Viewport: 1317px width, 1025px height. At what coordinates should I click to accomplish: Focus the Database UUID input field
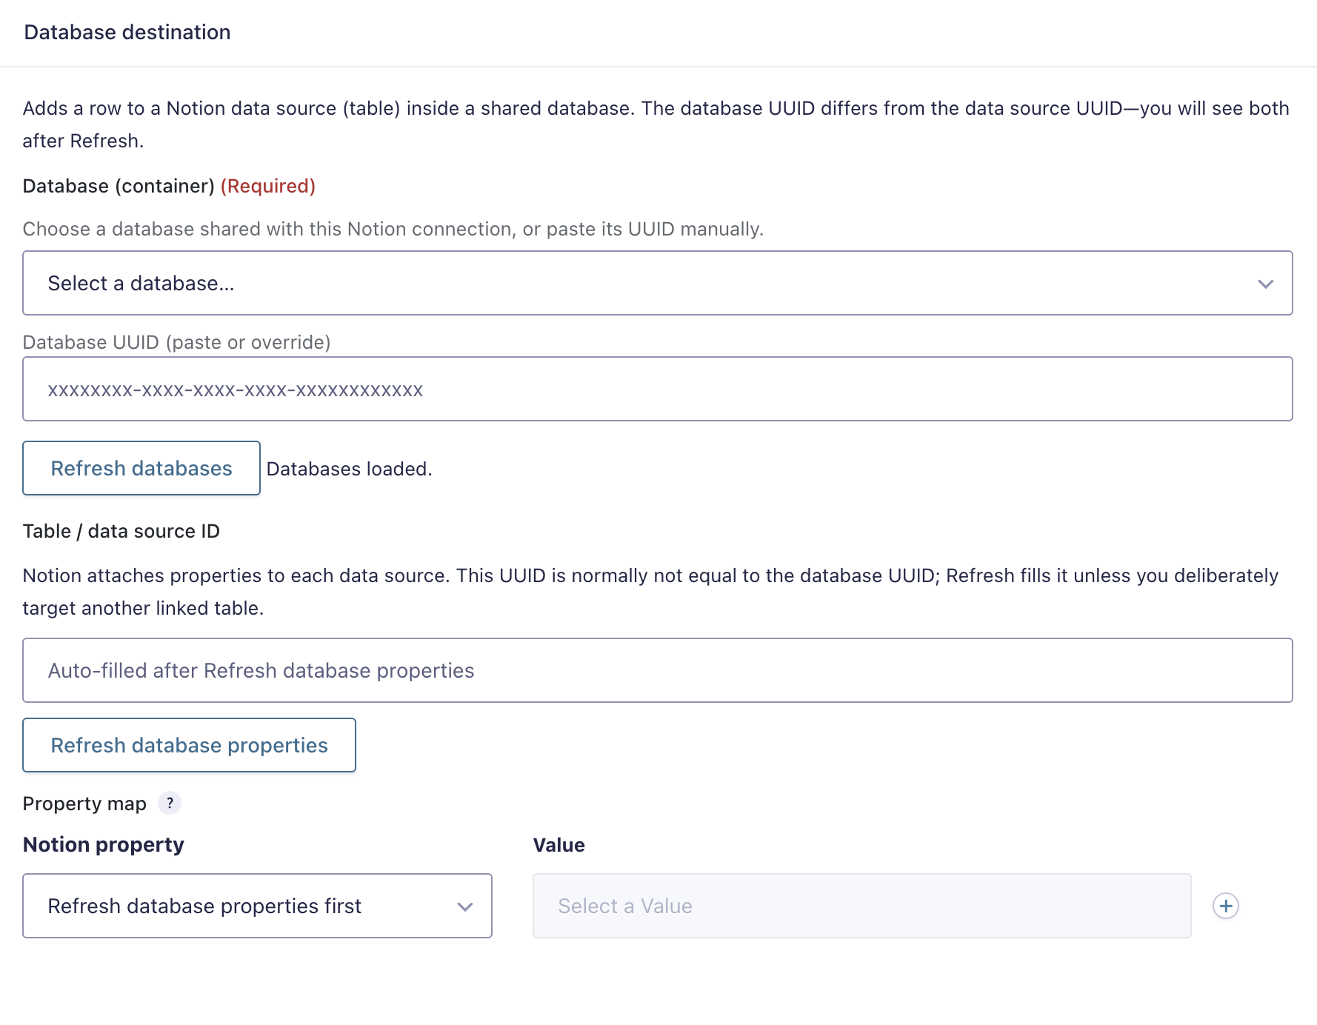click(658, 389)
